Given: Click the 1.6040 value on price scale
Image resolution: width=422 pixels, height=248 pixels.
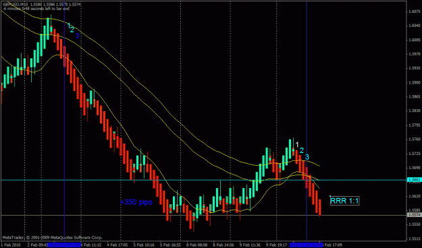Looking at the screenshot, I should [414, 26].
